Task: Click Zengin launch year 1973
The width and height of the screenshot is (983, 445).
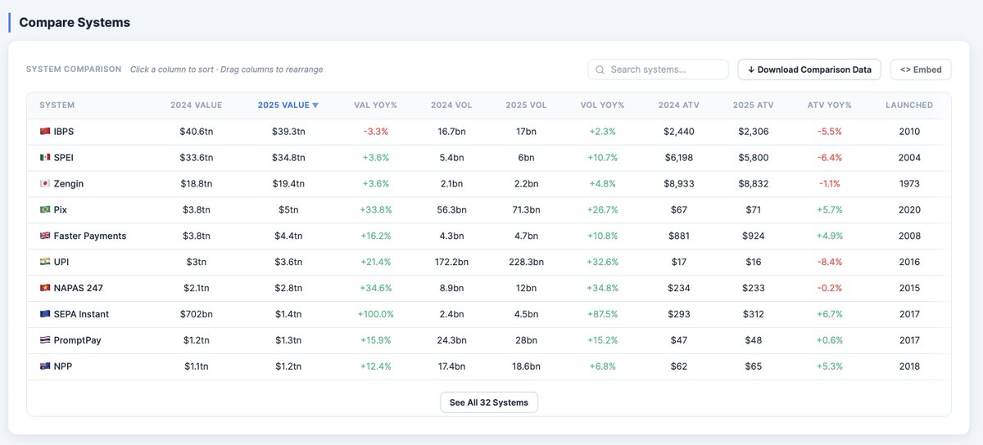Action: click(909, 184)
